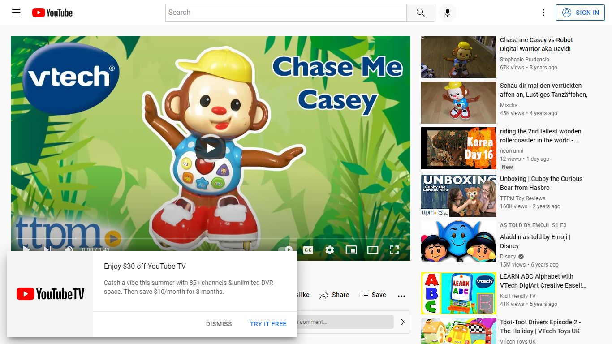The image size is (612, 344).
Task: Seek on the video progress bar
Action: (211, 239)
